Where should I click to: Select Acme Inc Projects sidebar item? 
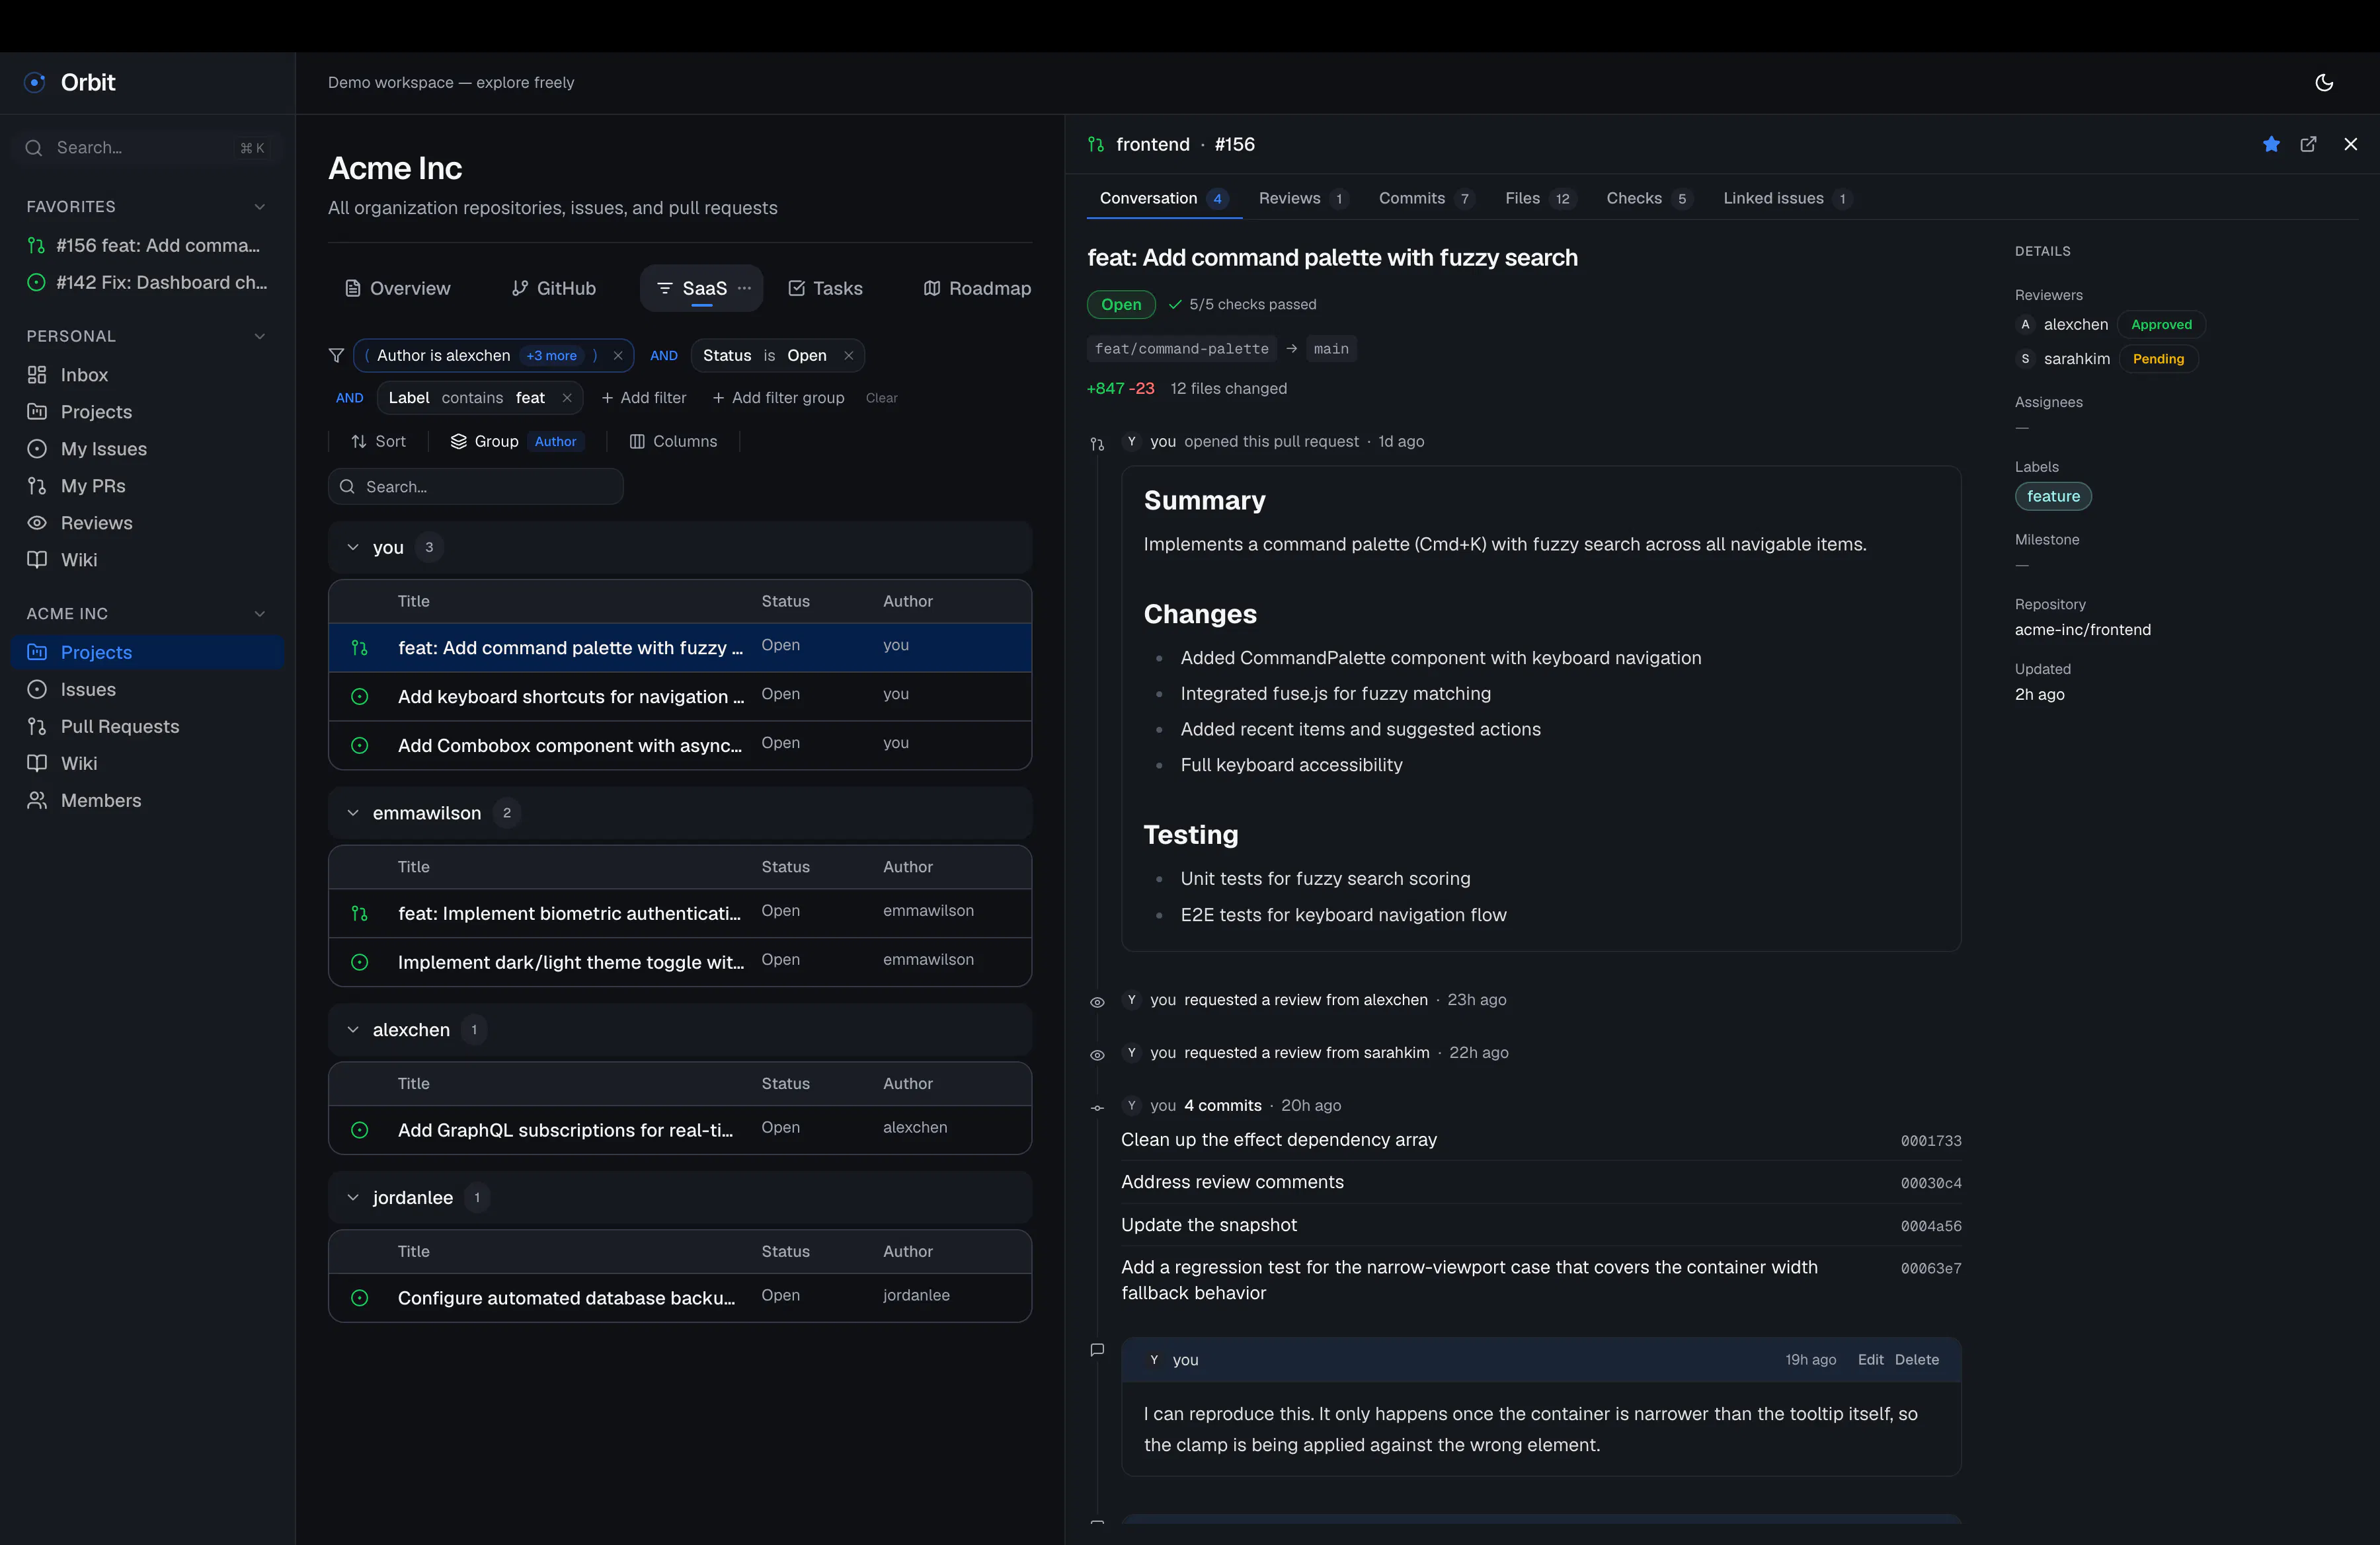pyautogui.click(x=147, y=653)
